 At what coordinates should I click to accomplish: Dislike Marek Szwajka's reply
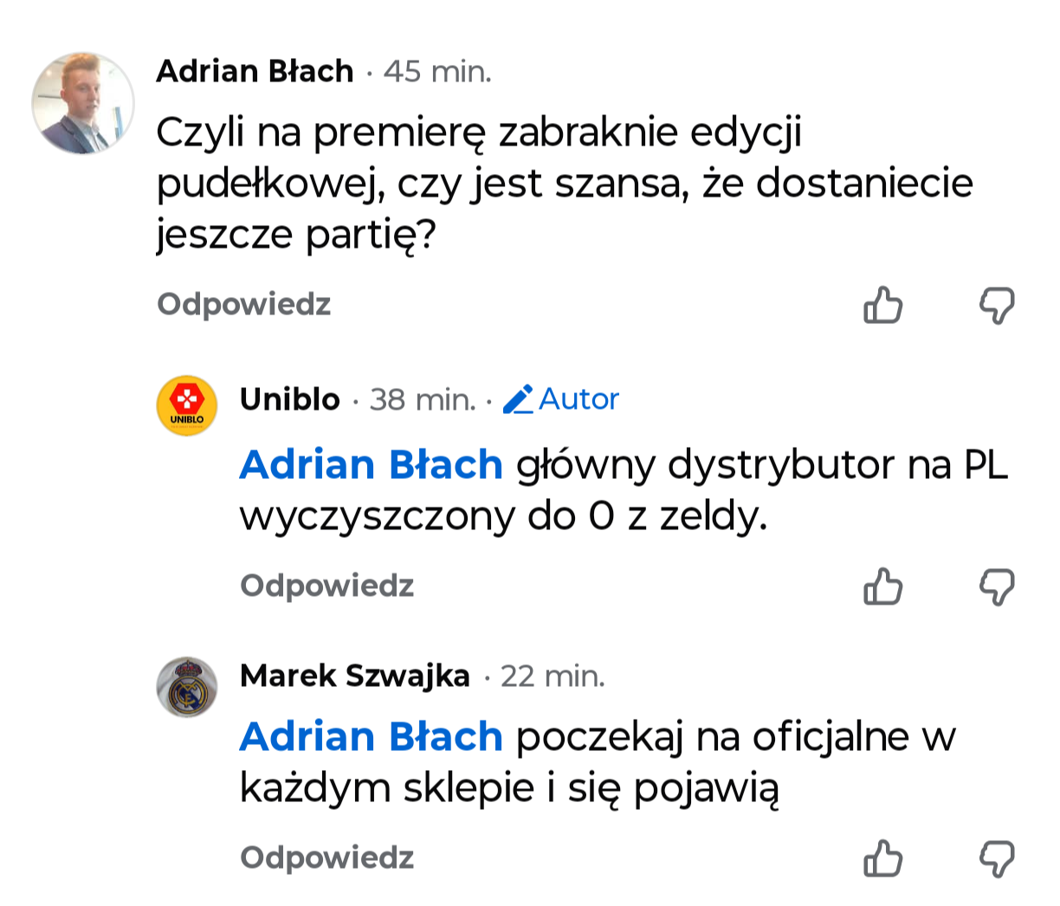[997, 859]
